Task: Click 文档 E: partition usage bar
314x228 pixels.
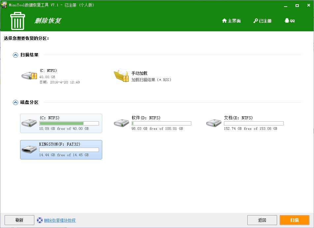Action: pyautogui.click(x=254, y=124)
